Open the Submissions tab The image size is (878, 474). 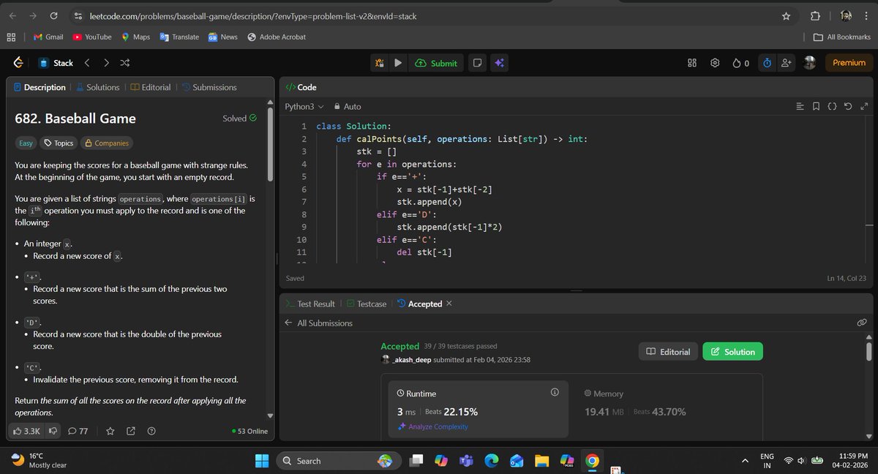tap(209, 87)
